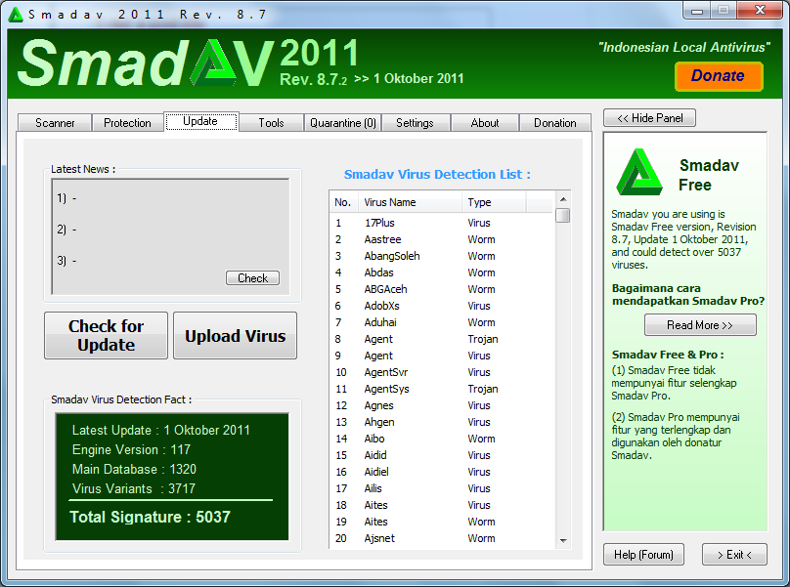
Task: Click the Smadav logo in title bar
Action: [x=16, y=15]
